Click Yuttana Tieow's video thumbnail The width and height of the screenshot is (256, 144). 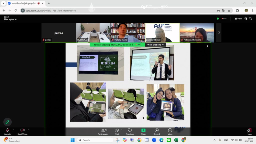point(128,32)
